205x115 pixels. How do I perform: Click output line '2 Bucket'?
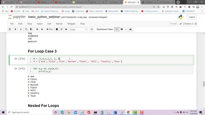coord(33,85)
